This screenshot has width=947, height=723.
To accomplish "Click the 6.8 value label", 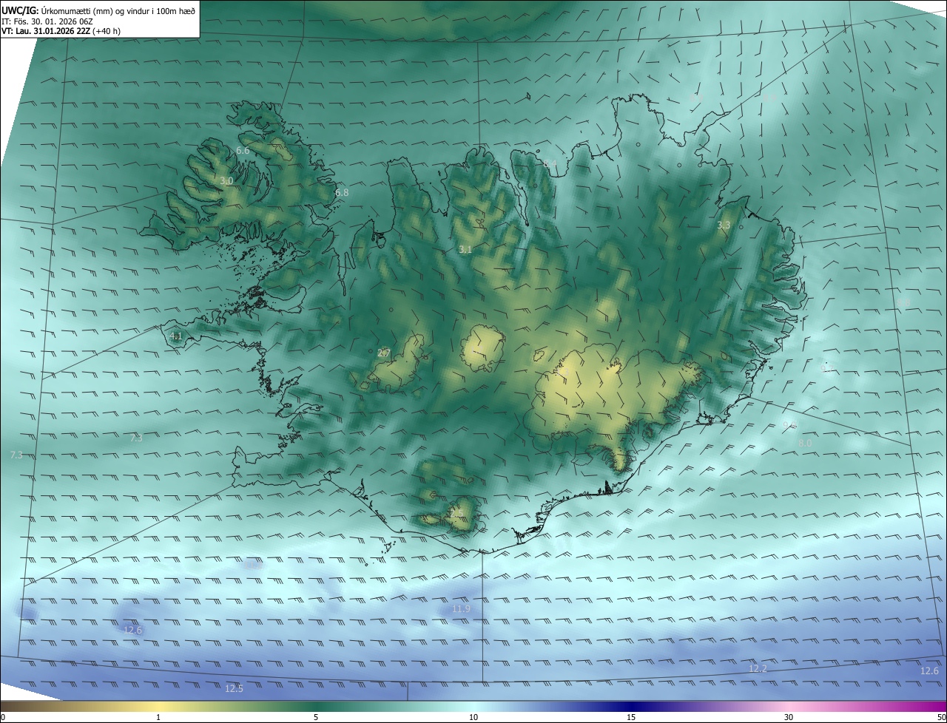I will coord(342,192).
